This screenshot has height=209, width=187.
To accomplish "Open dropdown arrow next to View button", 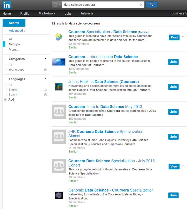I will point(183,166).
